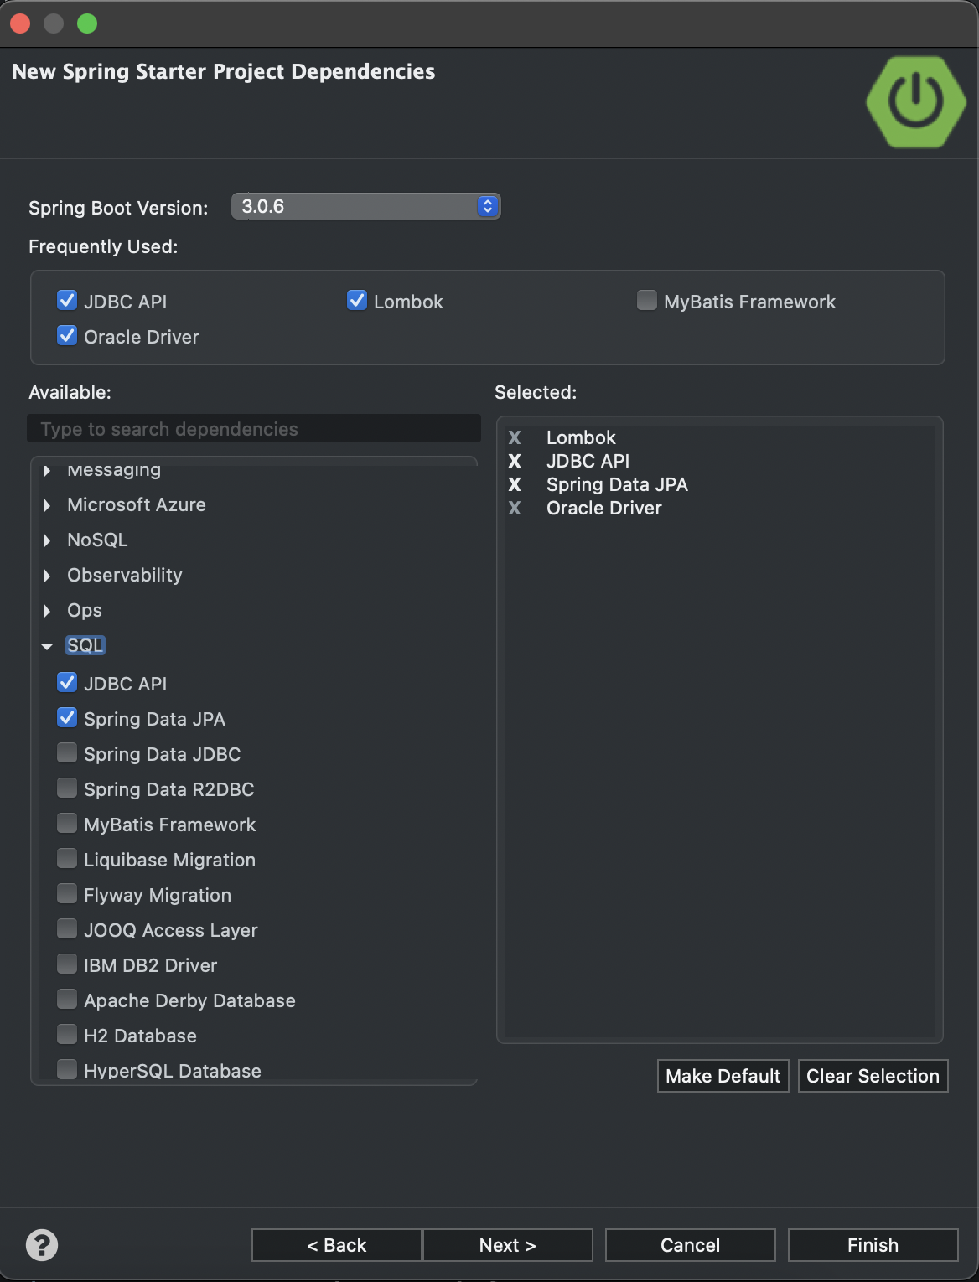Uncheck Spring Data JPA checkbox

point(67,717)
